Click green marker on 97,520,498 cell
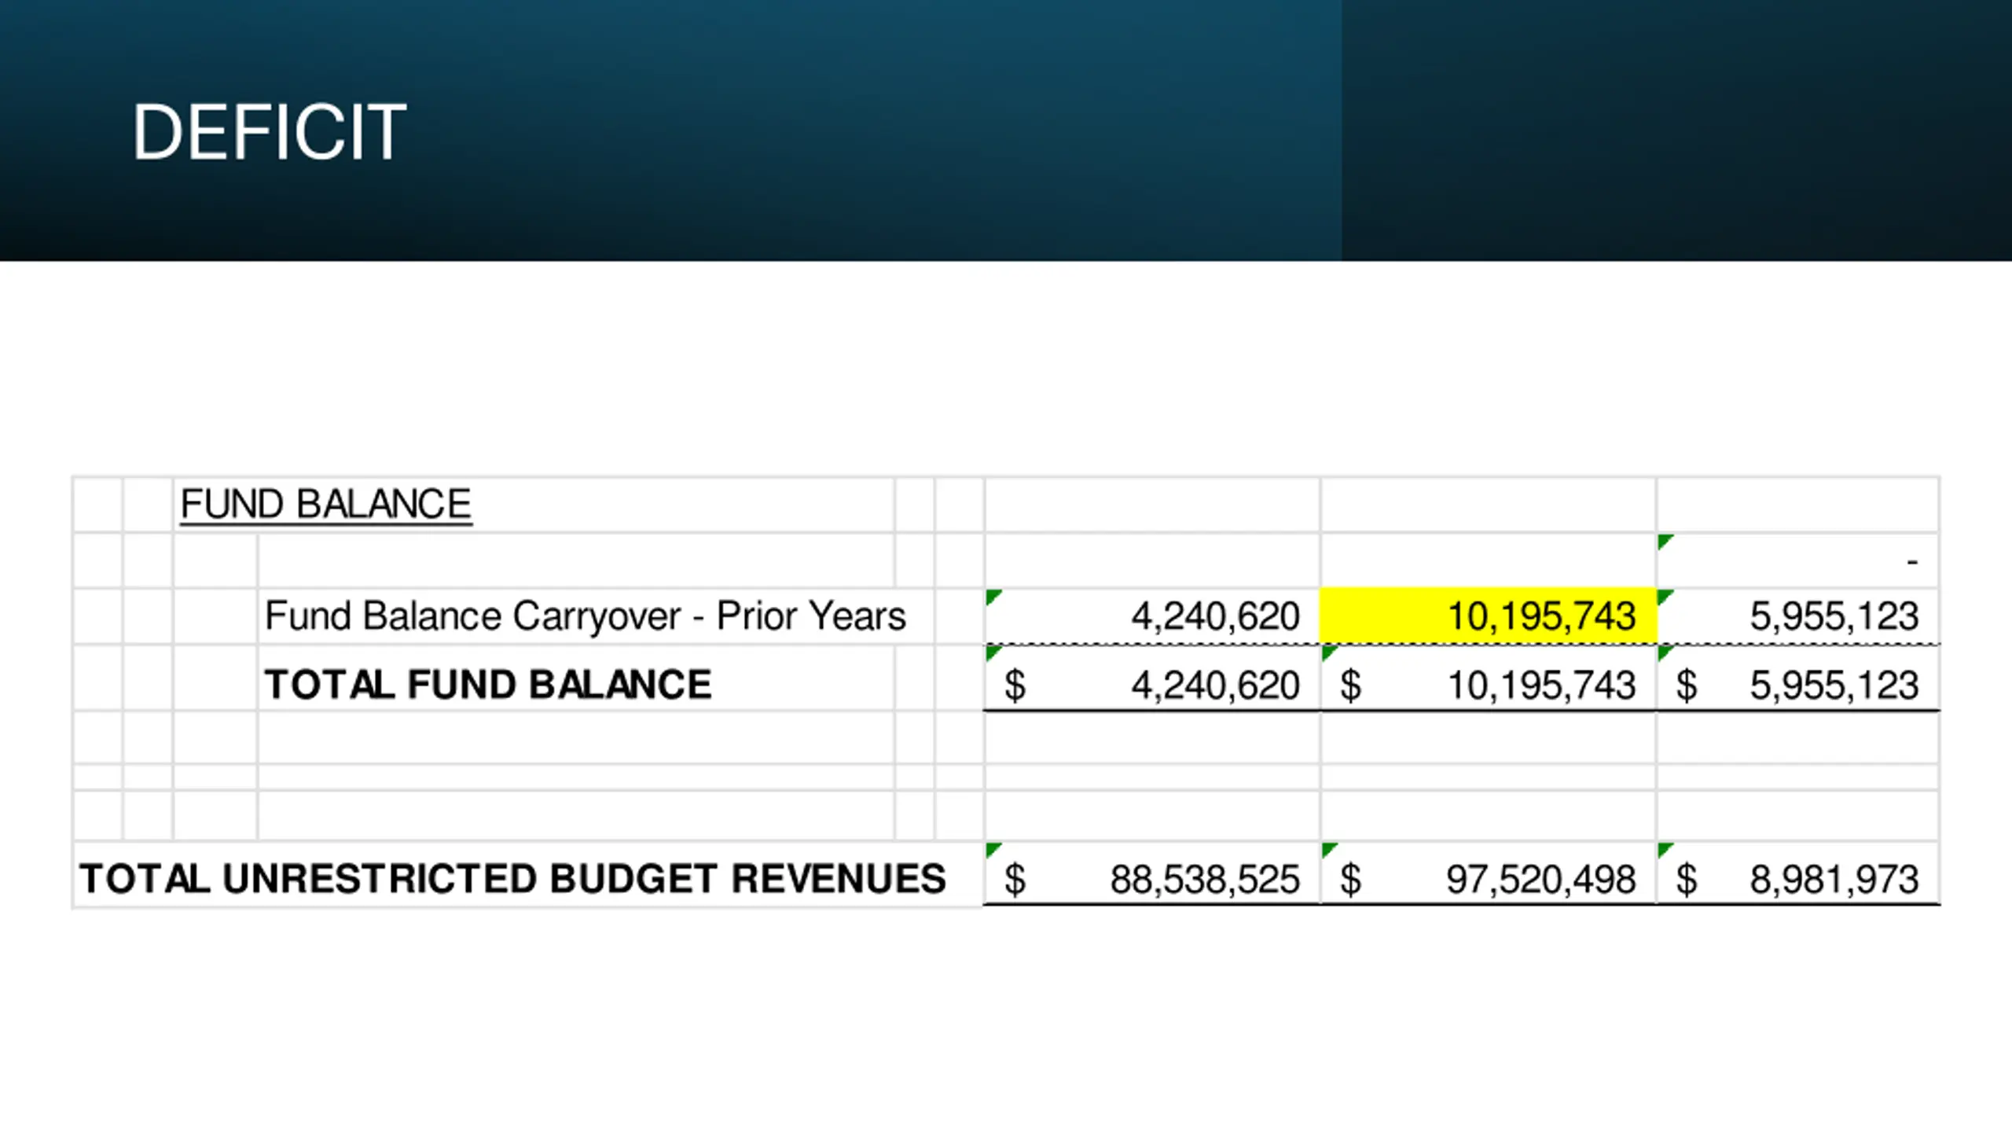 (x=1329, y=850)
